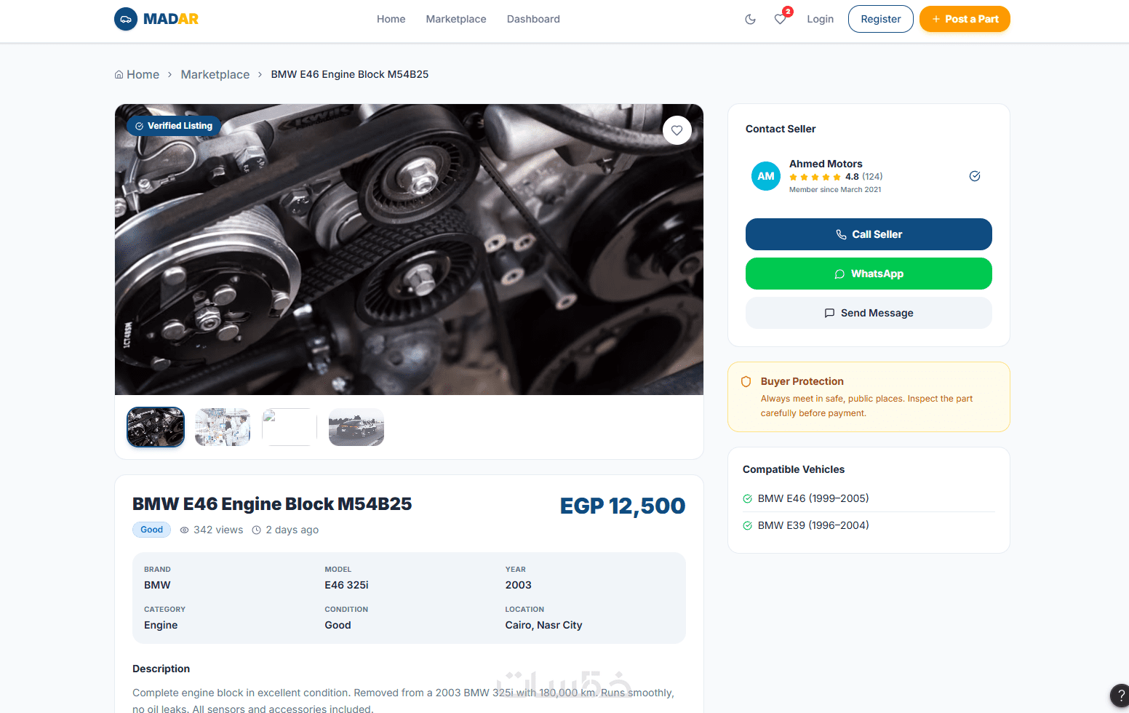Screen dimensions: 1129x713
Task: Click Marketplace breadcrumb link
Action: [215, 74]
